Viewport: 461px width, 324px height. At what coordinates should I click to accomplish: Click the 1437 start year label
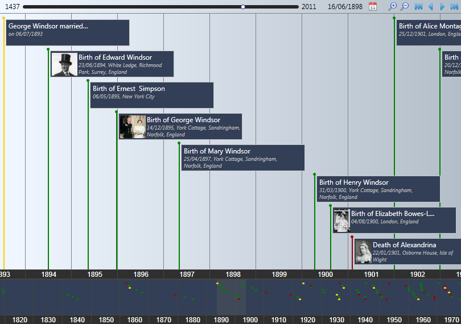[13, 6]
